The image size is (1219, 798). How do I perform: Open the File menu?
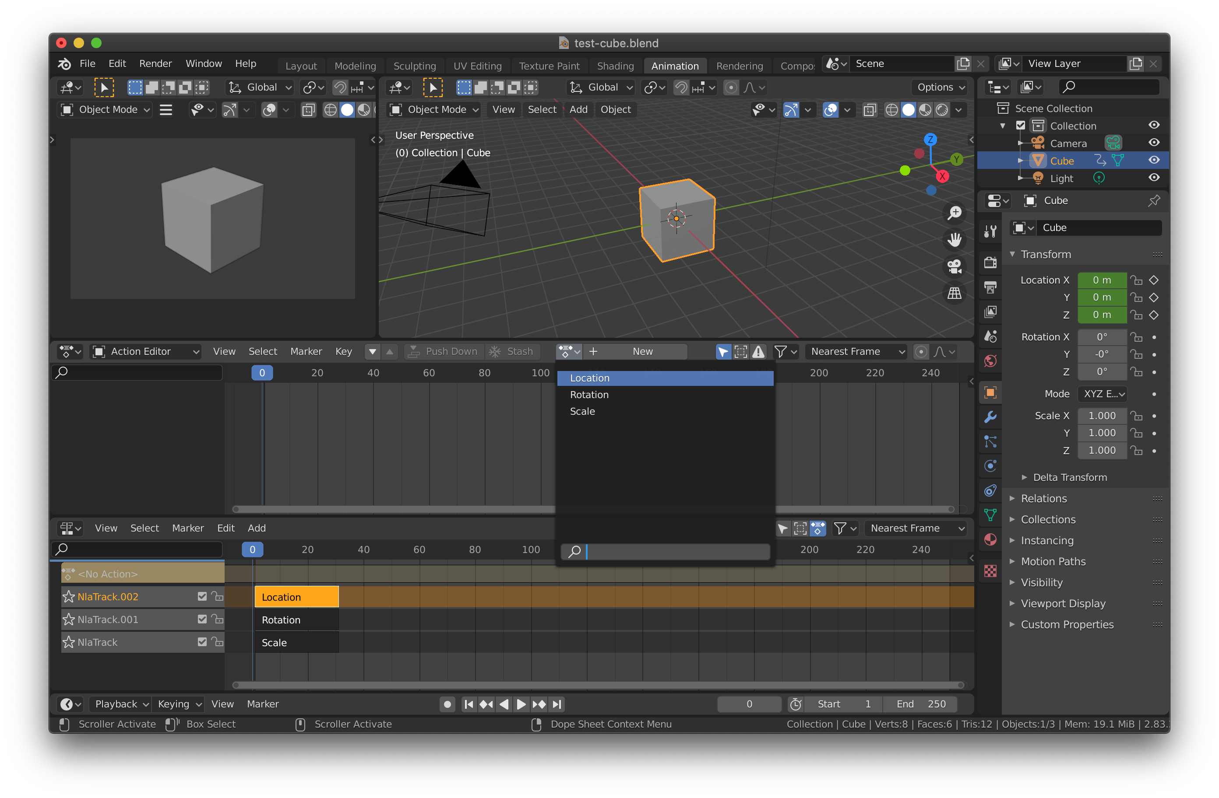[x=88, y=63]
